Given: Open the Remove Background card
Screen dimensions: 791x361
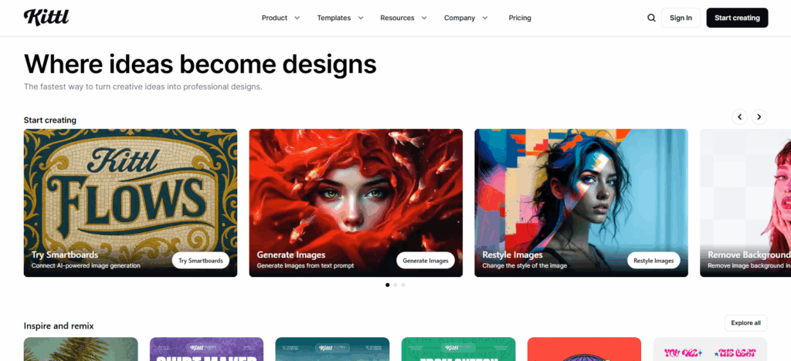Looking at the screenshot, I should click(745, 203).
